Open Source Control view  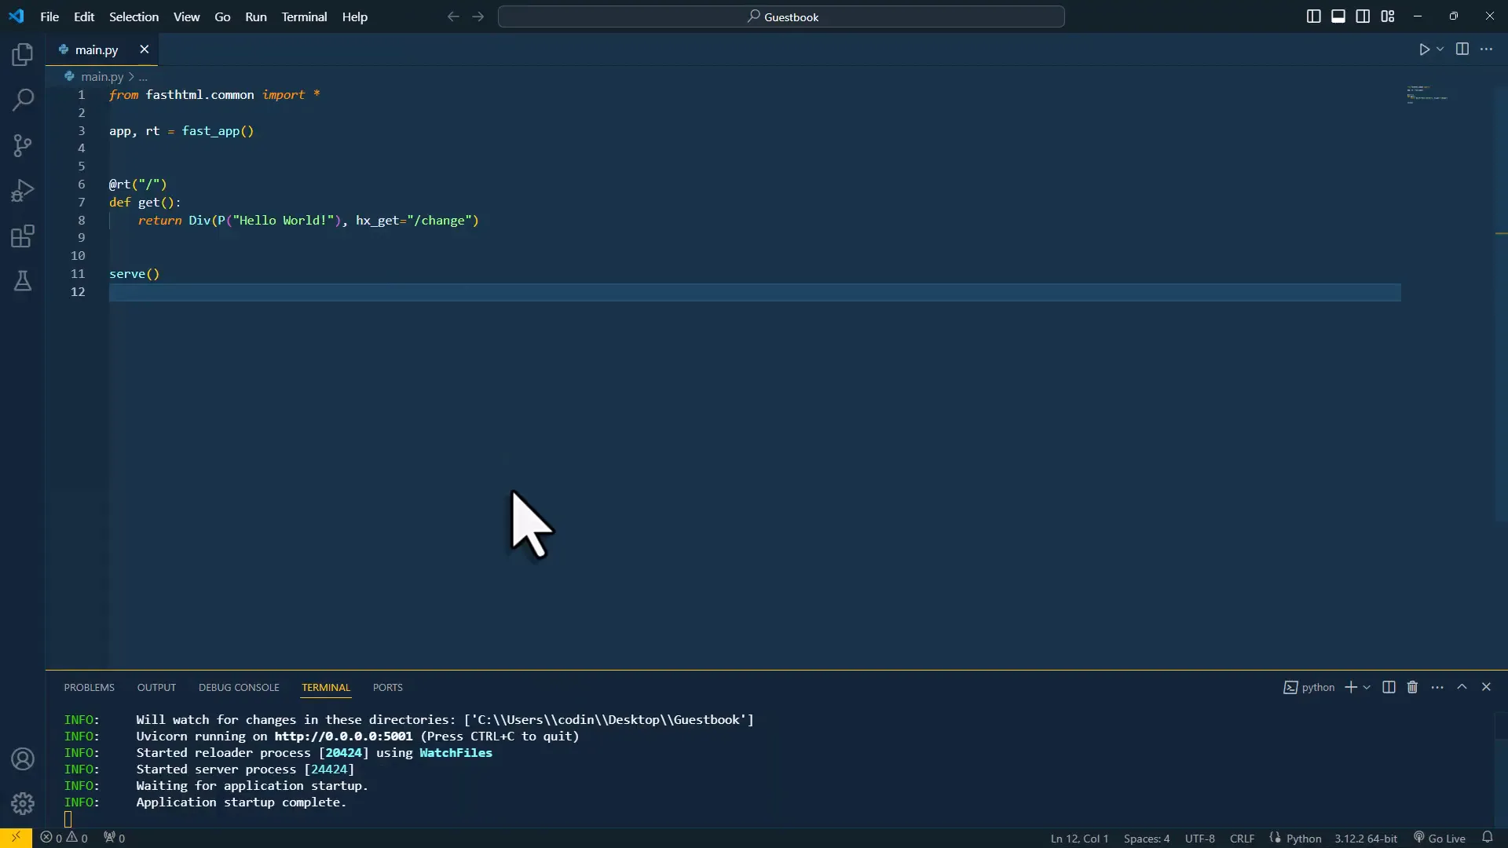23,145
